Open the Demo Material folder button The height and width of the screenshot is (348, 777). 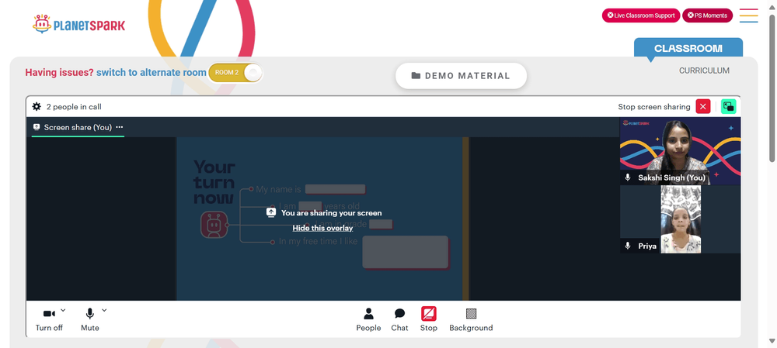(461, 76)
